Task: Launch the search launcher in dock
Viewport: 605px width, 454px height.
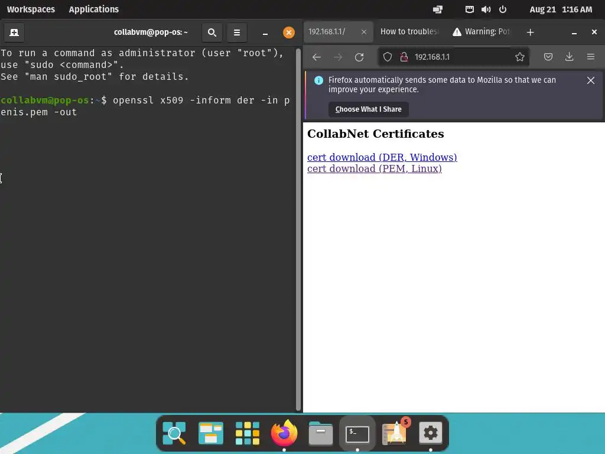Action: [174, 433]
